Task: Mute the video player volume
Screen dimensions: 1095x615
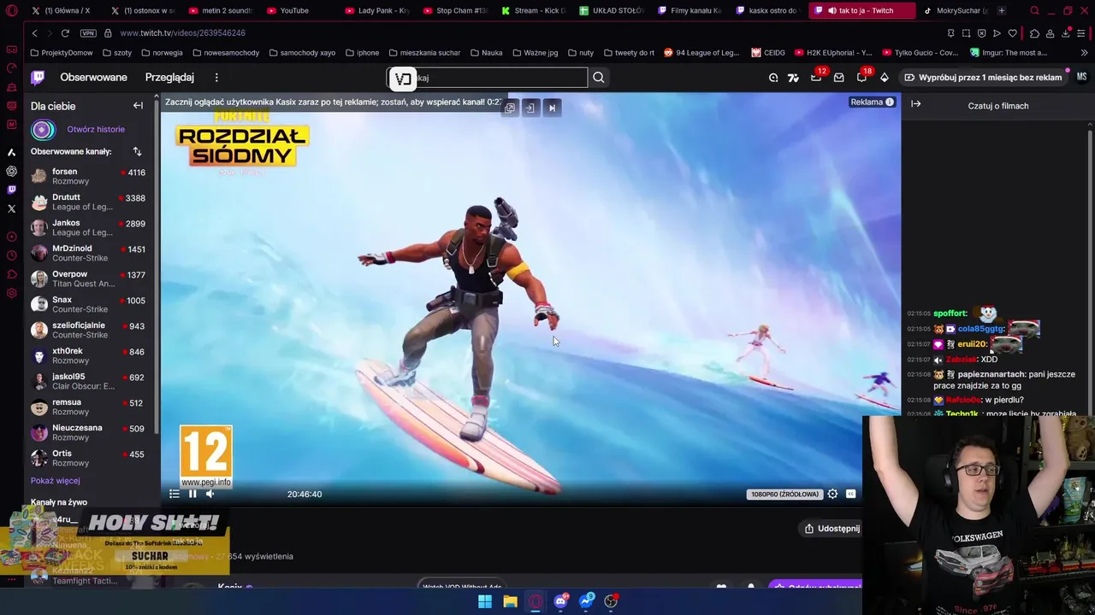Action: (x=210, y=494)
